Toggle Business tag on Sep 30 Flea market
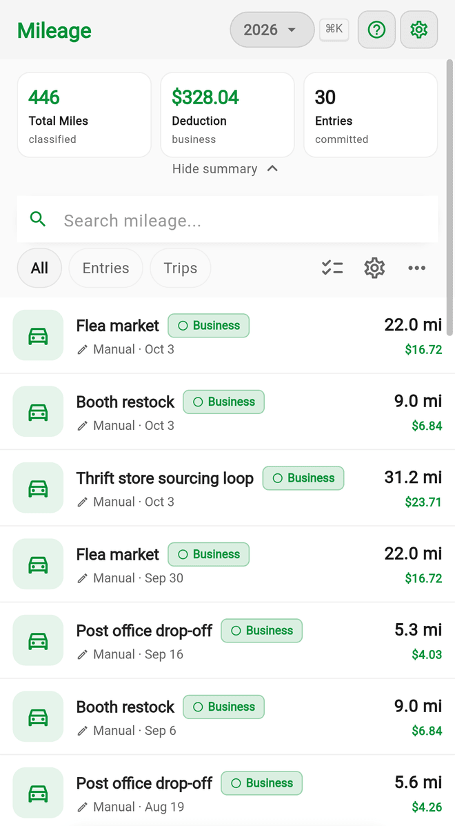Screen dimensions: 455x826 [208, 554]
